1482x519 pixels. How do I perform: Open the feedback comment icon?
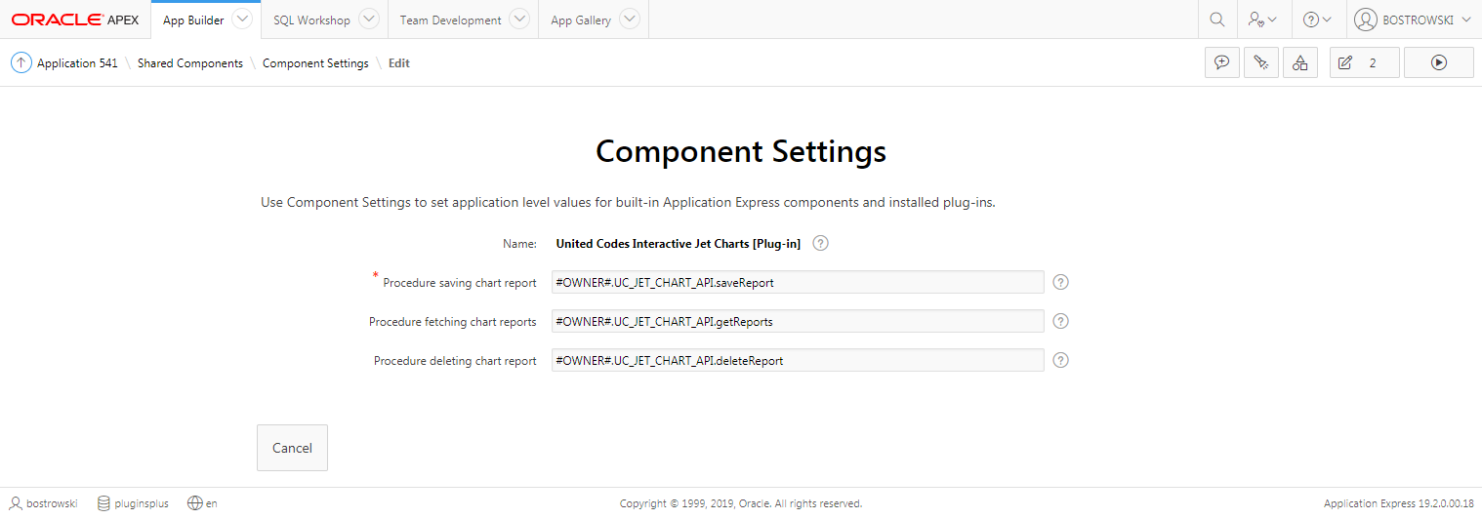pyautogui.click(x=1221, y=62)
